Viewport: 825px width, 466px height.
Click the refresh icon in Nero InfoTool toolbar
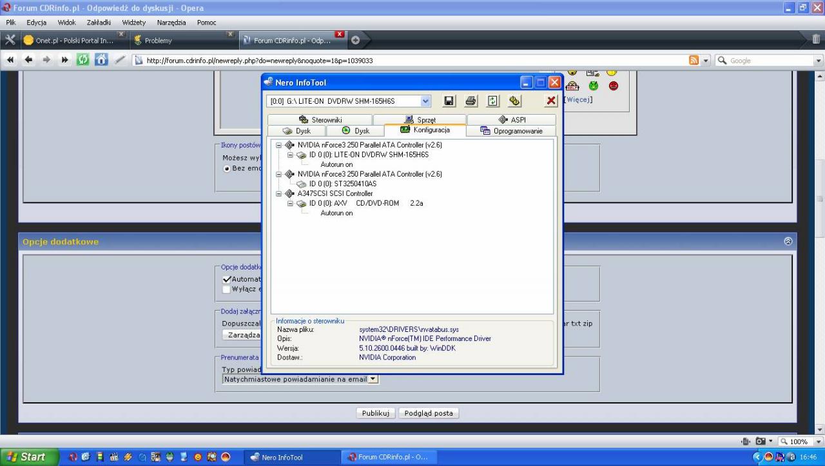[492, 101]
